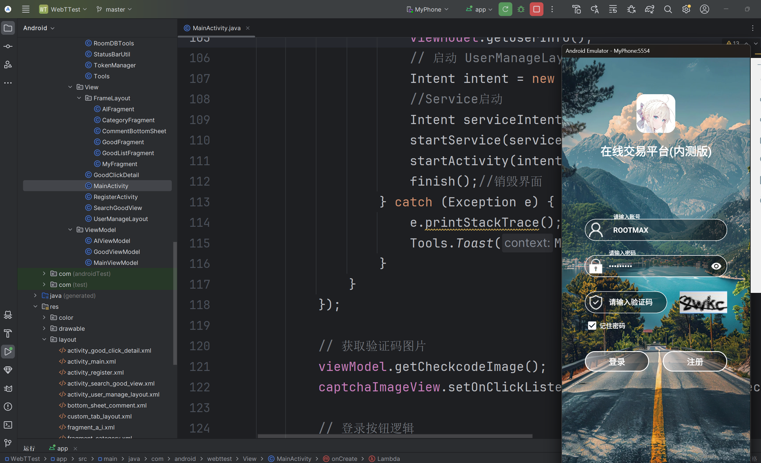Expand the java (generated) folder
Image resolution: width=761 pixels, height=463 pixels.
click(35, 295)
